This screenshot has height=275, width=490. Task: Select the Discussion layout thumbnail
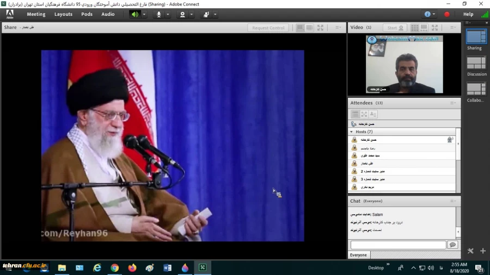pos(476,63)
